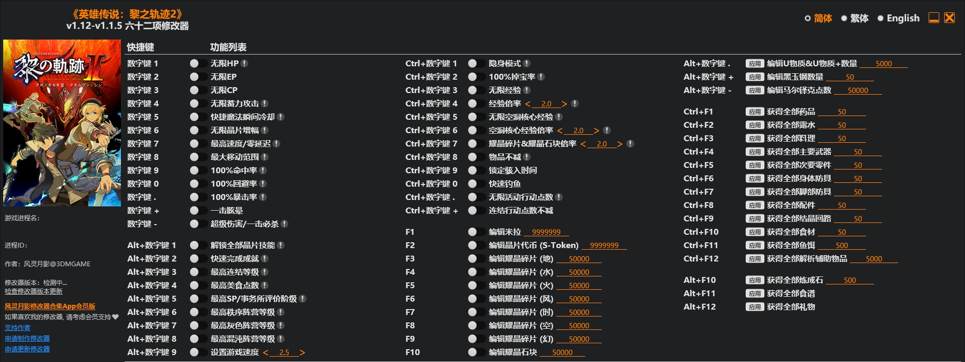Click 应用 button for 编辑黑玉钢数量
965x362 pixels.
coord(755,77)
